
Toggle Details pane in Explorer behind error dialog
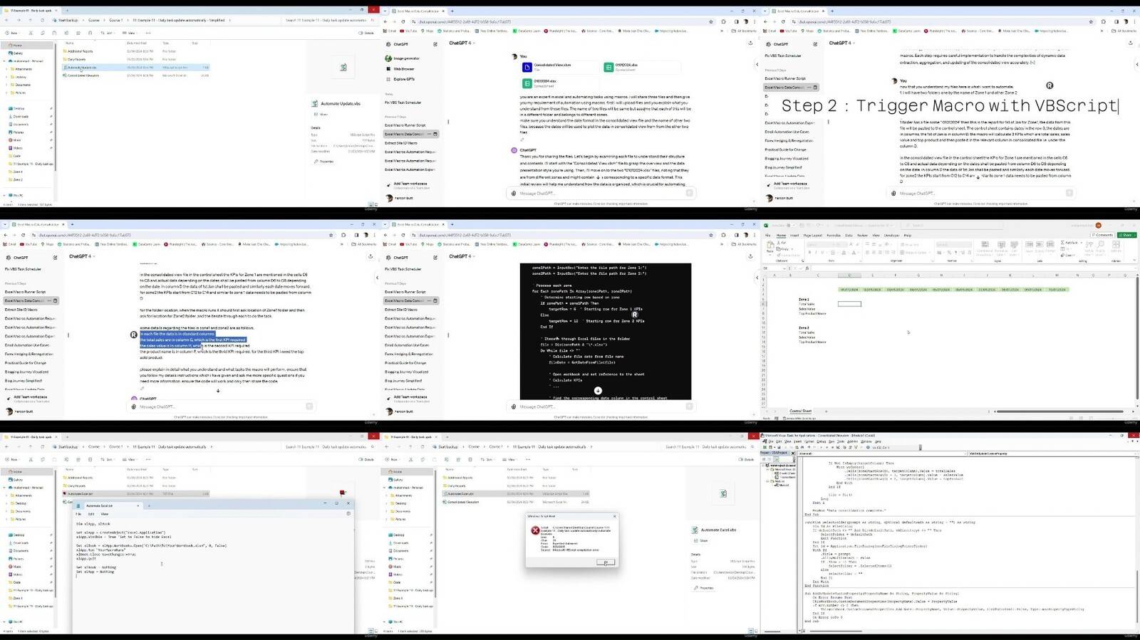click(x=747, y=459)
